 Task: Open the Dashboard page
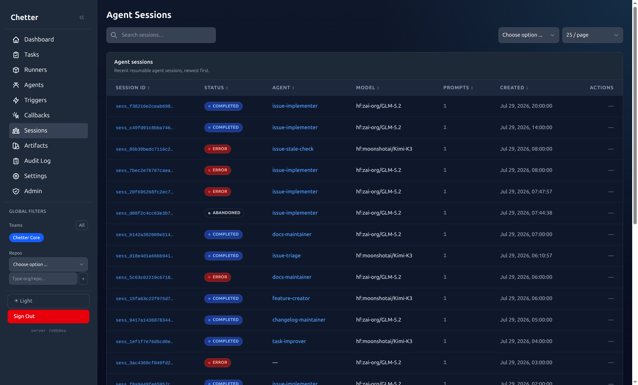tap(48, 39)
